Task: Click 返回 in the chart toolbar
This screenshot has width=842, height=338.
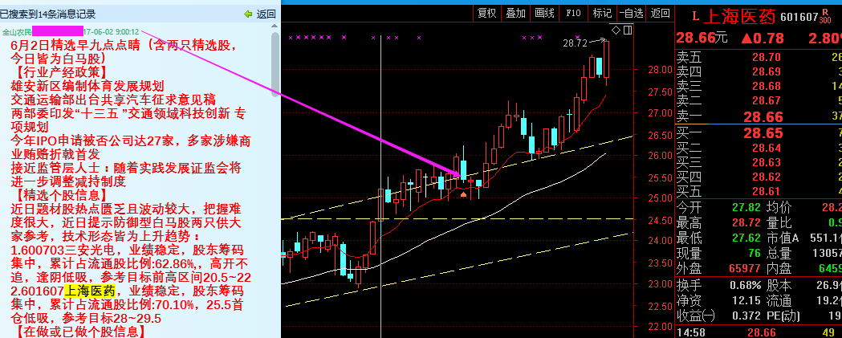Action: [661, 14]
